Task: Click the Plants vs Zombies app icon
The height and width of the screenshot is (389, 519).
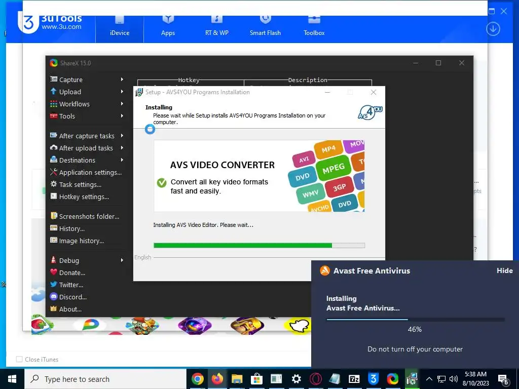Action: [x=142, y=326]
